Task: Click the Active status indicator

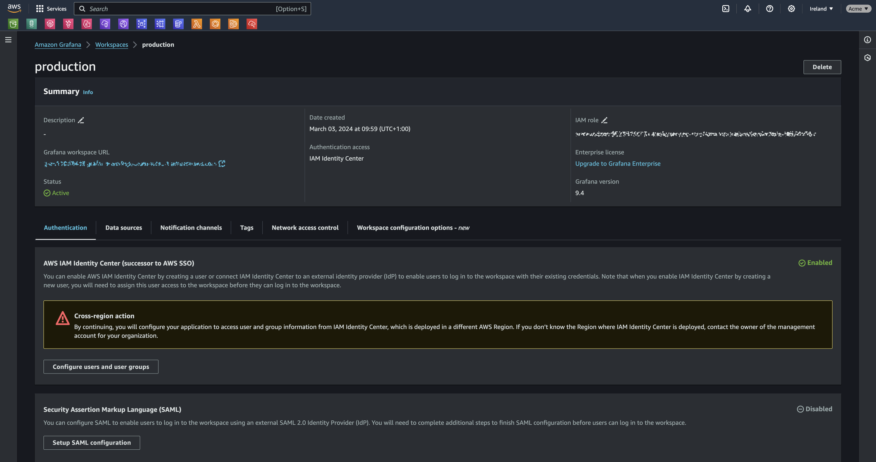Action: (x=57, y=193)
